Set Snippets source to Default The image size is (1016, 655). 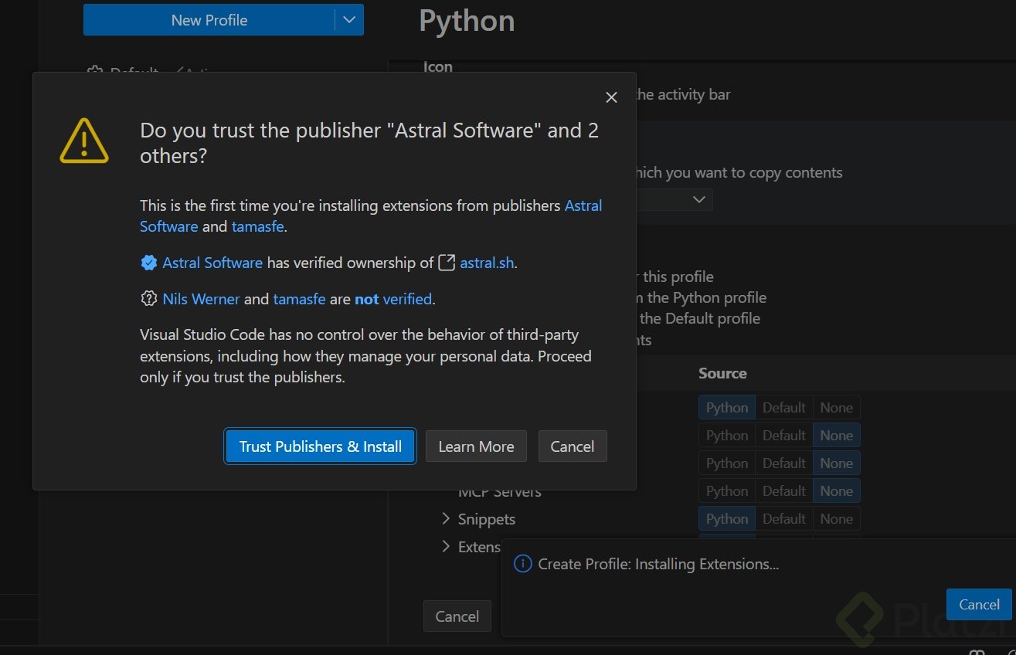coord(783,519)
